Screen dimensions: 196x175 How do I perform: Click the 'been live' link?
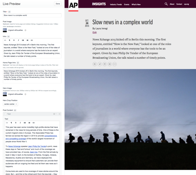[34, 152]
